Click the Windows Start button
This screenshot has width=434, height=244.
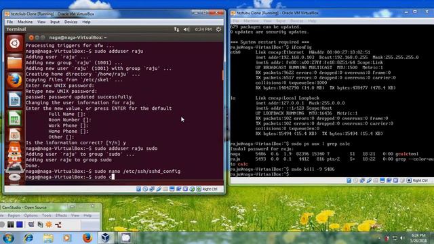click(8, 238)
